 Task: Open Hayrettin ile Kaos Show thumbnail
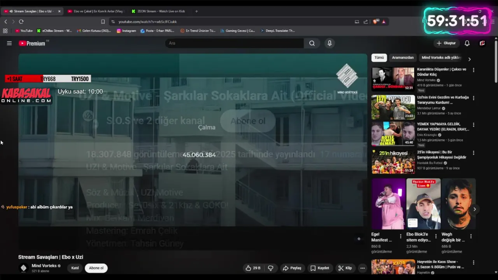pos(393,267)
